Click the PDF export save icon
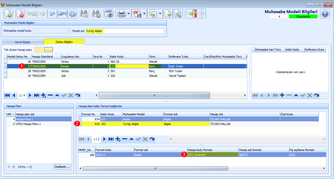Viewport: 334px width, 179px height. pos(137,14)
